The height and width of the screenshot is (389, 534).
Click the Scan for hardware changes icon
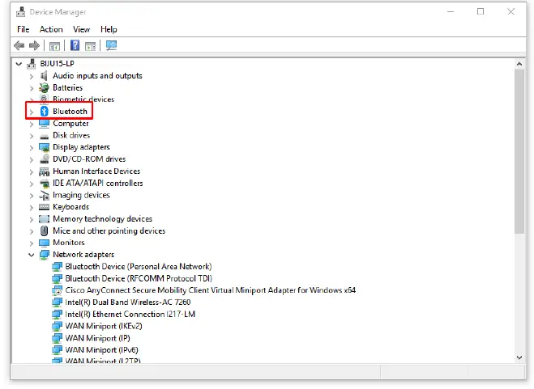pos(111,45)
